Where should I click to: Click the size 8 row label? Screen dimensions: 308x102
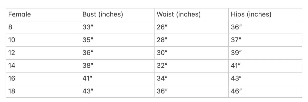(43, 27)
